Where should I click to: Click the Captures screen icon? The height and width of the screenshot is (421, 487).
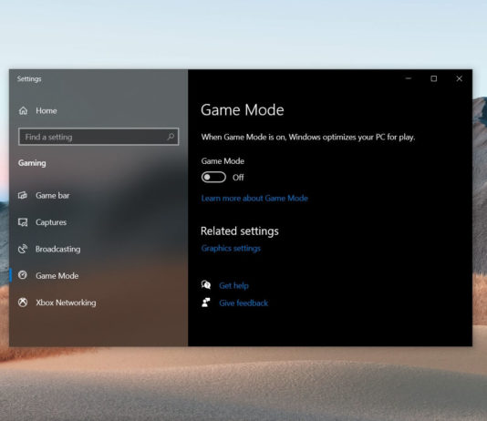[x=23, y=222]
